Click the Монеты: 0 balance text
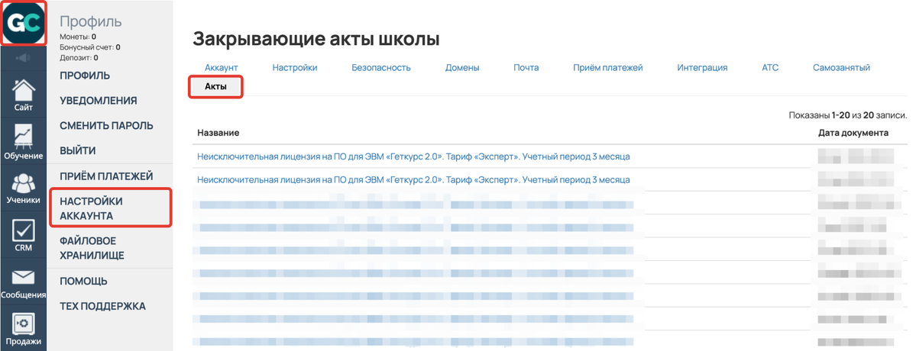 tap(78, 37)
